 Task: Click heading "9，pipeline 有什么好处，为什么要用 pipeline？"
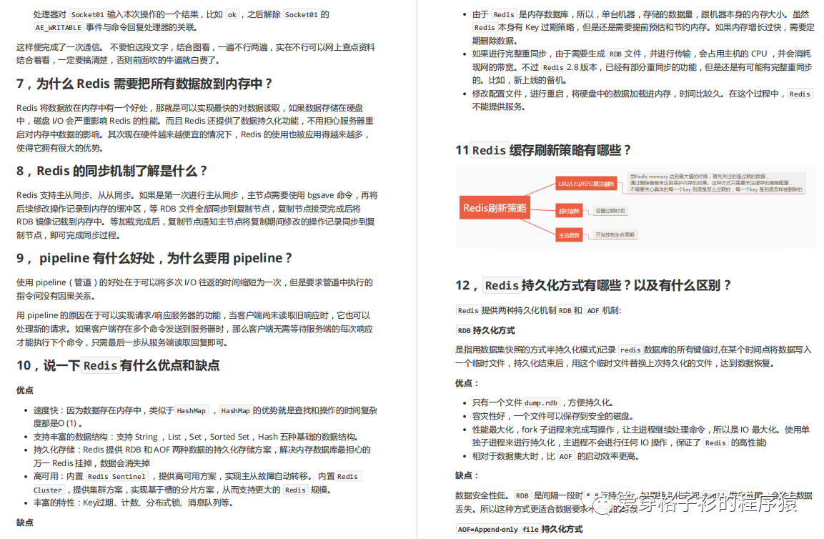[x=154, y=258]
